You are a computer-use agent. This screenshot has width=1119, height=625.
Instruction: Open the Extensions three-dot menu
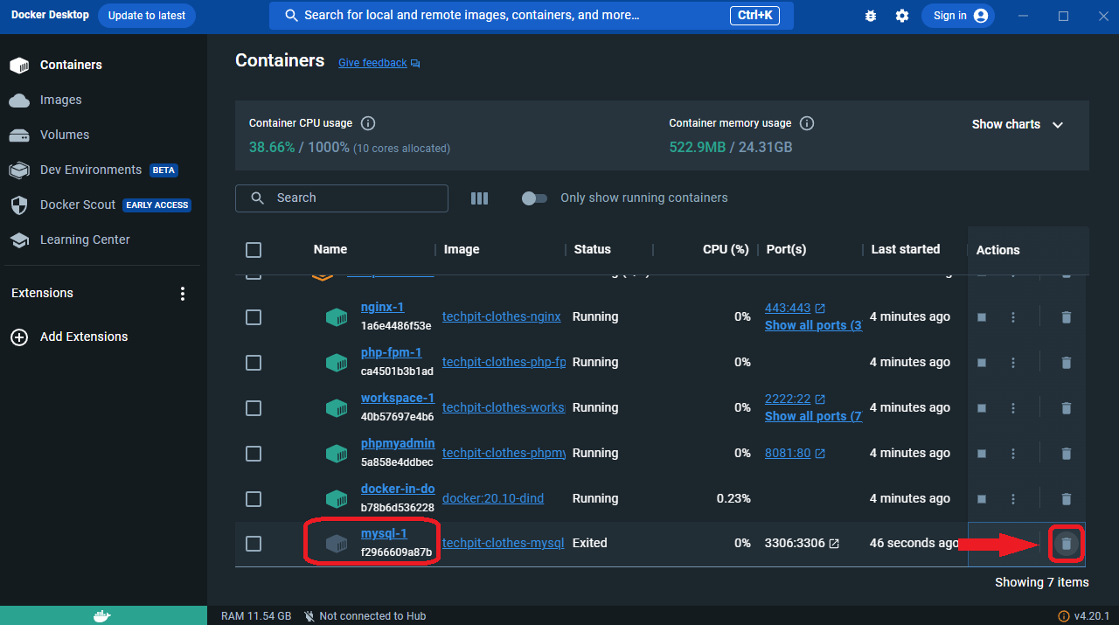(183, 294)
